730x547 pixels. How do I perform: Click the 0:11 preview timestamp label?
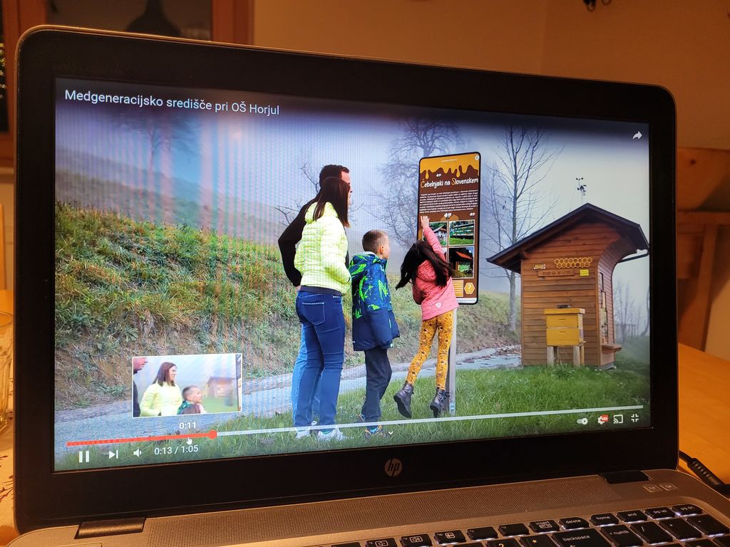(x=187, y=425)
